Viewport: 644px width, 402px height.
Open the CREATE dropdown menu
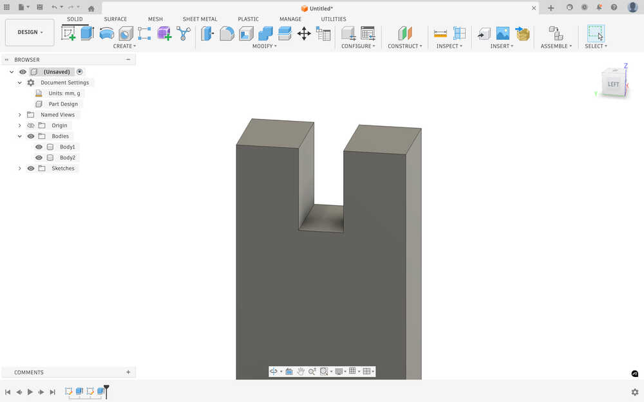(x=124, y=46)
